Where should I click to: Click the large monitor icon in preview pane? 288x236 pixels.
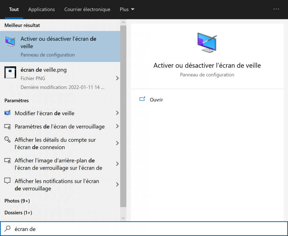(x=207, y=42)
